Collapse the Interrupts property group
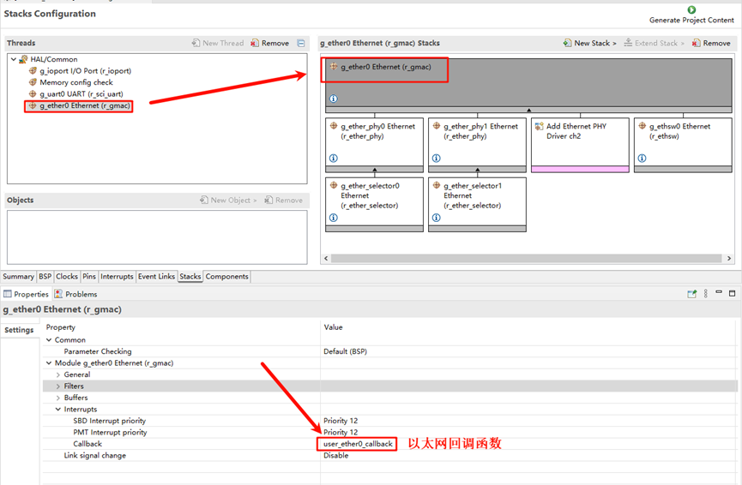The width and height of the screenshot is (742, 485). (x=58, y=410)
